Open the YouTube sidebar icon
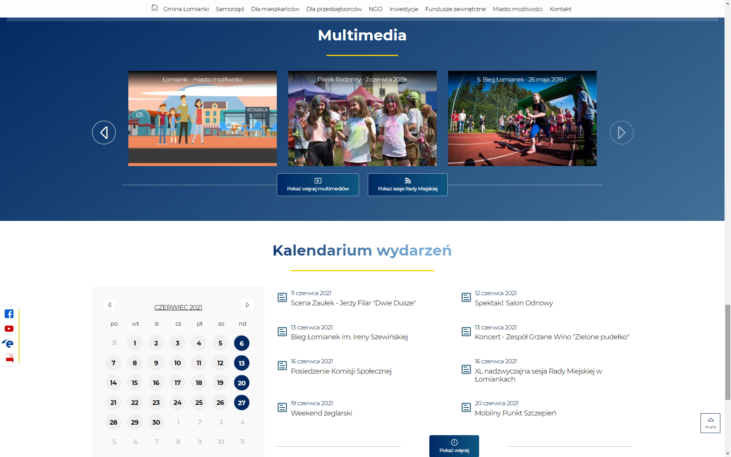731x457 pixels. coord(9,329)
